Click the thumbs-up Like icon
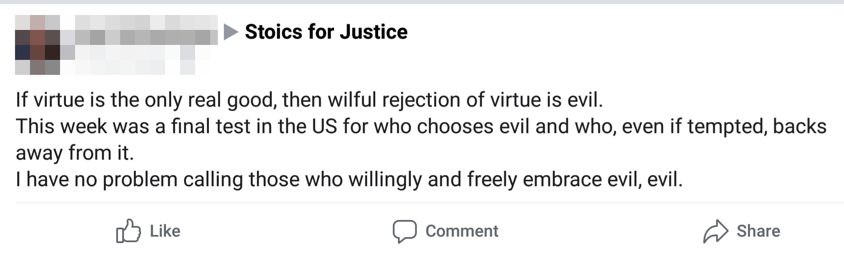 [128, 231]
